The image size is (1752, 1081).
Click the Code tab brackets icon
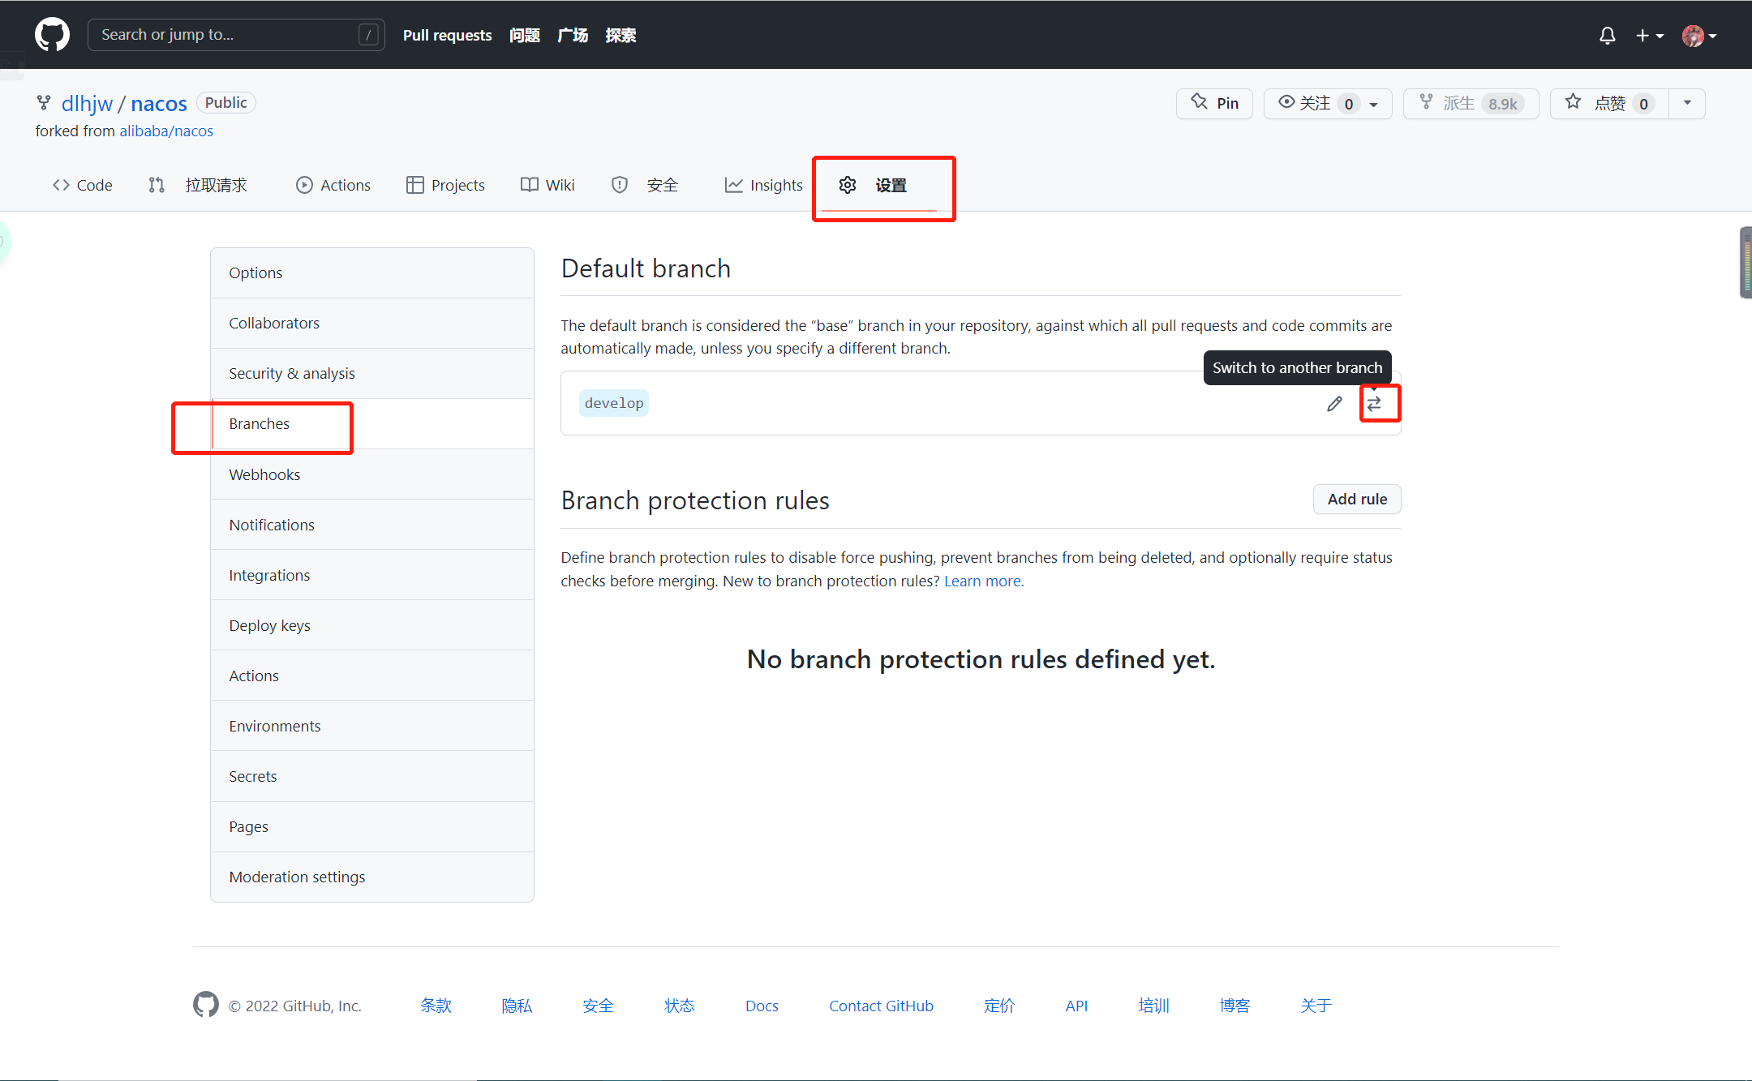coord(61,185)
